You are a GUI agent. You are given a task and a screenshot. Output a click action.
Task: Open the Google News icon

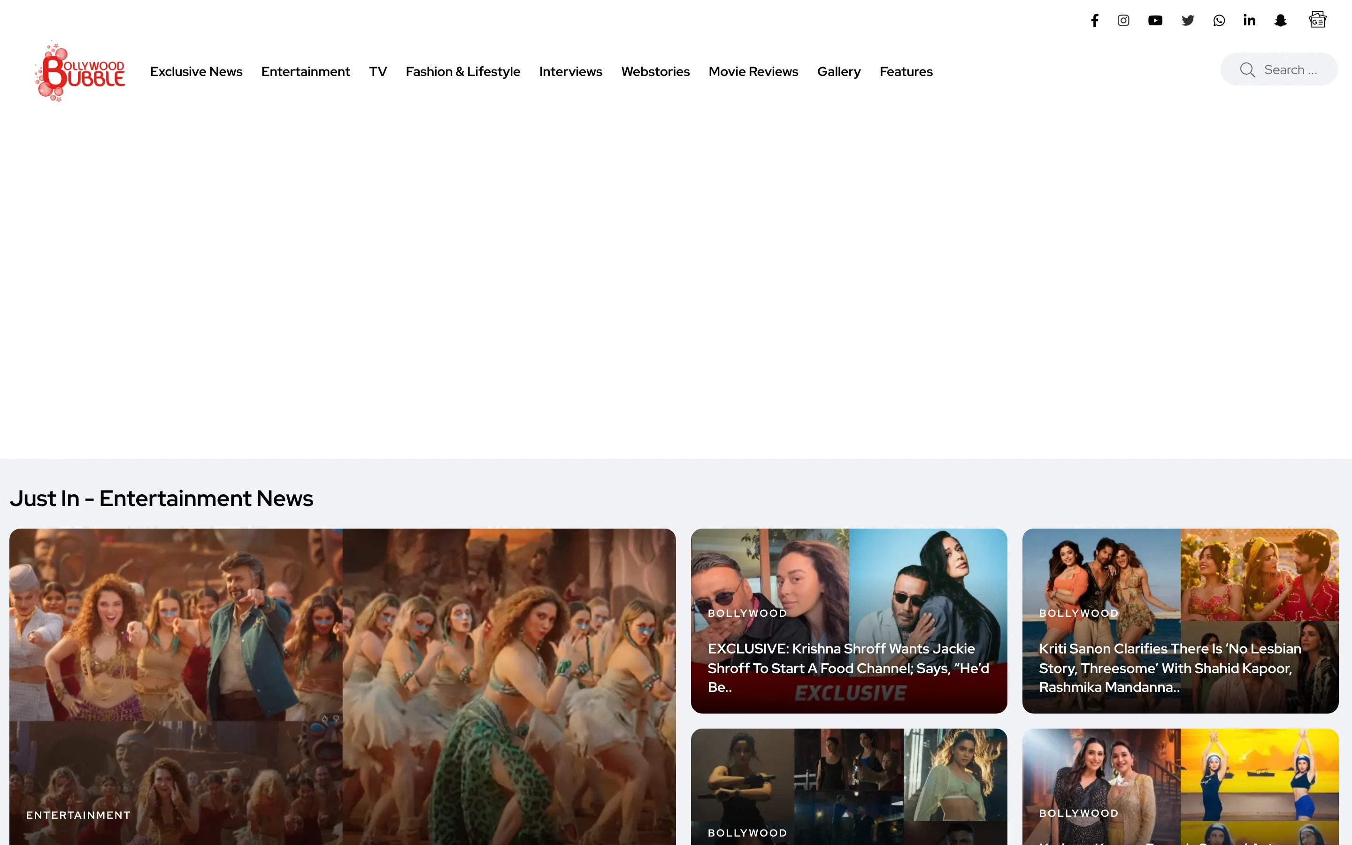click(1318, 20)
